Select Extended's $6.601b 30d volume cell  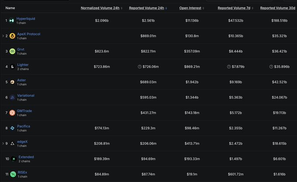[280, 159]
